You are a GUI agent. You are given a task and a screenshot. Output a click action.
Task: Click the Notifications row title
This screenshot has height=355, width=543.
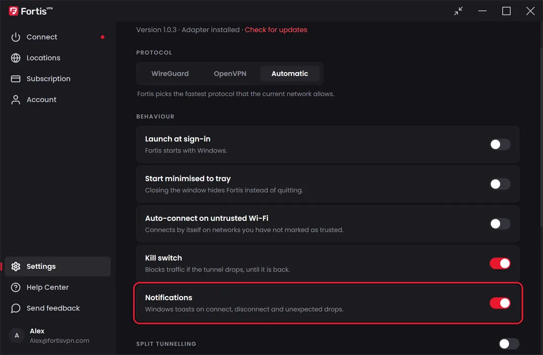[169, 298]
